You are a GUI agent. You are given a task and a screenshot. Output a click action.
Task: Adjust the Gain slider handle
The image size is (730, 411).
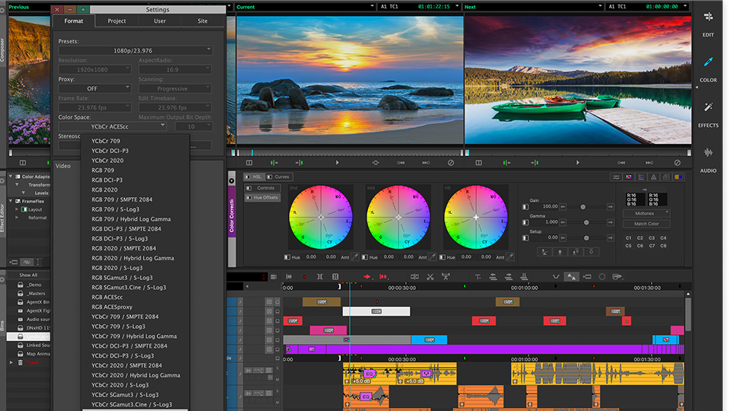coord(583,207)
